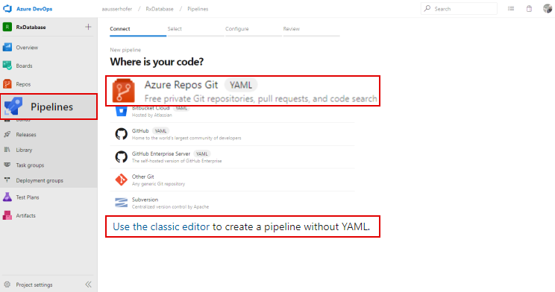The height and width of the screenshot is (292, 555).
Task: Choose GitHub Enterprise Server option
Action: [x=232, y=157]
